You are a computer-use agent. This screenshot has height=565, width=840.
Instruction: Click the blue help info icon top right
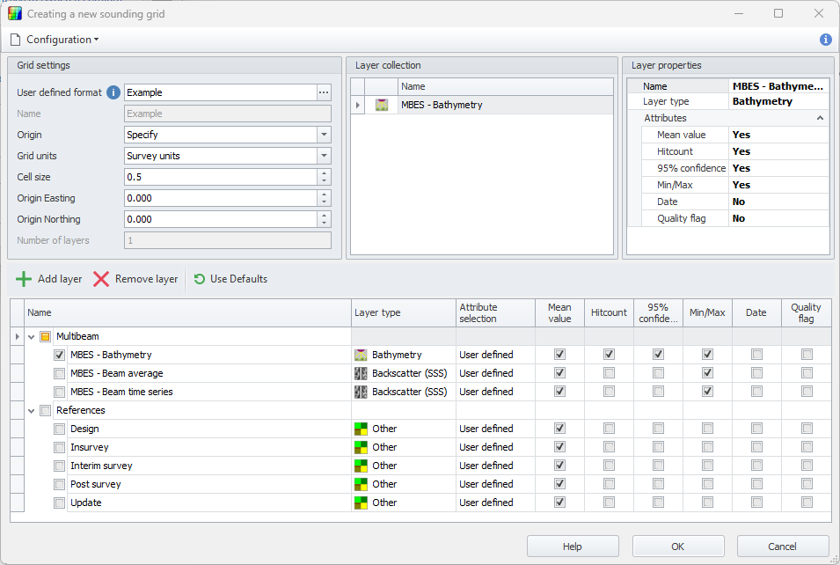click(x=825, y=40)
